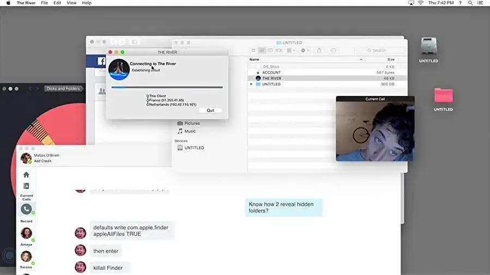490x275 pixels.
Task: Open Music in Finder sidebar
Action: (x=186, y=131)
